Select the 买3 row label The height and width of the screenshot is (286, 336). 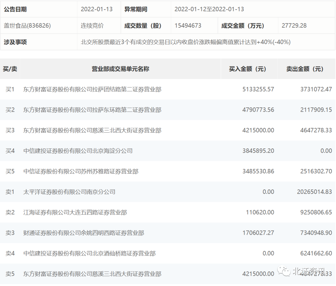click(x=10, y=130)
